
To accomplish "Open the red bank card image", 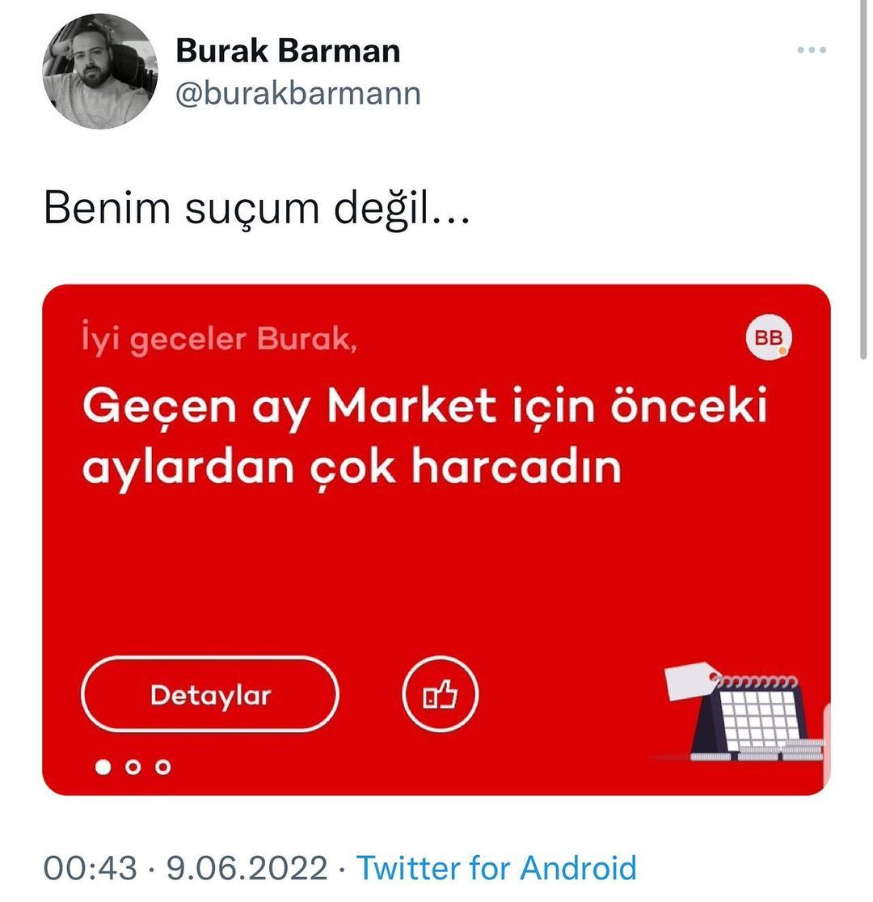I will click(x=436, y=540).
